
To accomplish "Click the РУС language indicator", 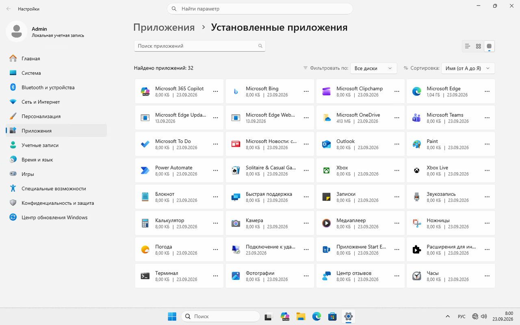I will click(462, 316).
